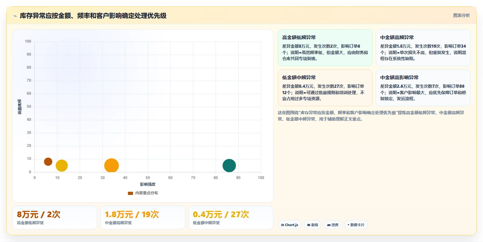
Task: Click the 数据卡片 chip star icon
Action: click(348, 225)
